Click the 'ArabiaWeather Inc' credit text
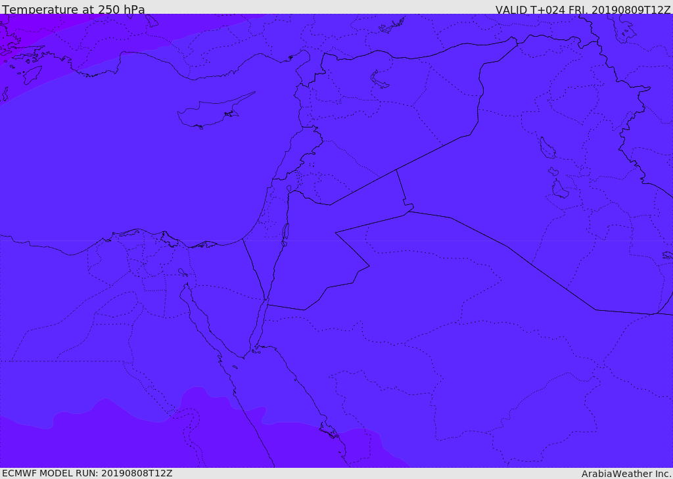Screen dimensions: 673x479 tap(626, 474)
